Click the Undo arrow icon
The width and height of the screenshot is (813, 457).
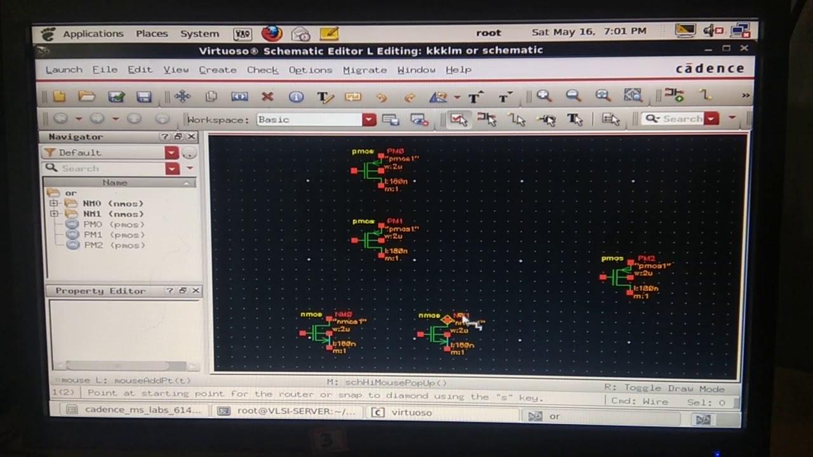(381, 97)
